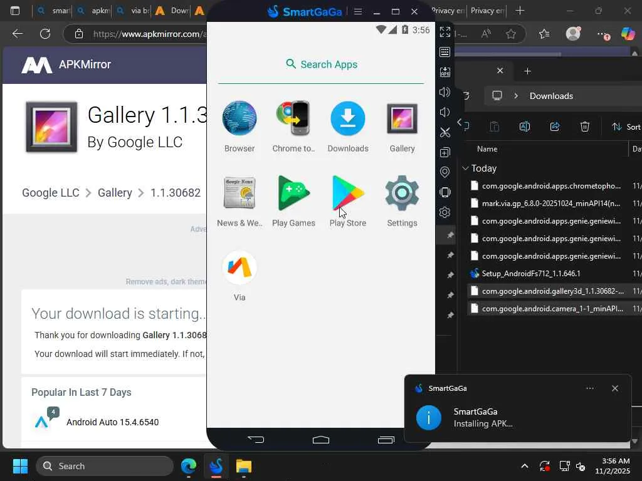Click the APKMirror logo
Viewport: 642px width, 481px height.
click(x=66, y=65)
